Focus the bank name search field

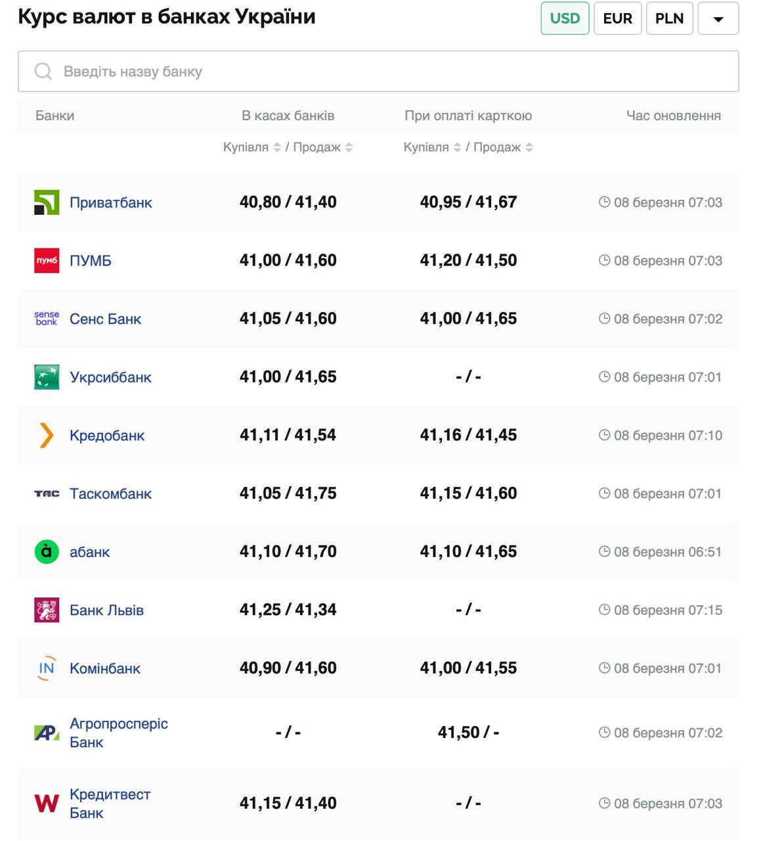[x=378, y=72]
